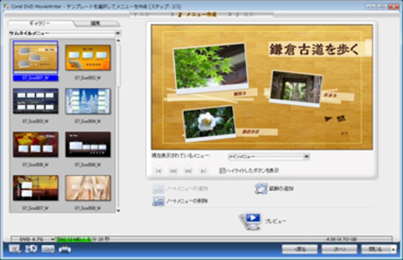The image size is (403, 260).
Task: Click the down arrow of the gallery scrollbar
Action: pos(118,210)
